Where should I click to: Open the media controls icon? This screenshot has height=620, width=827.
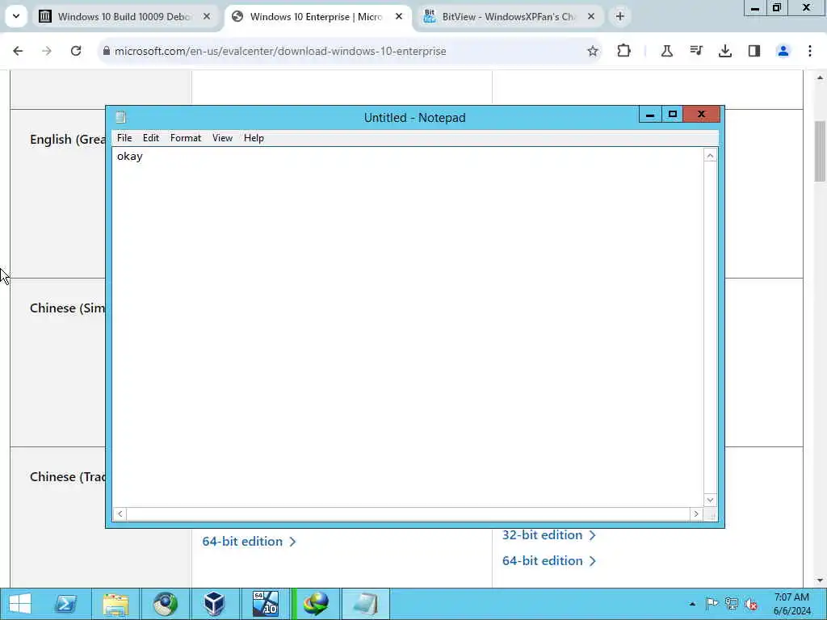696,51
